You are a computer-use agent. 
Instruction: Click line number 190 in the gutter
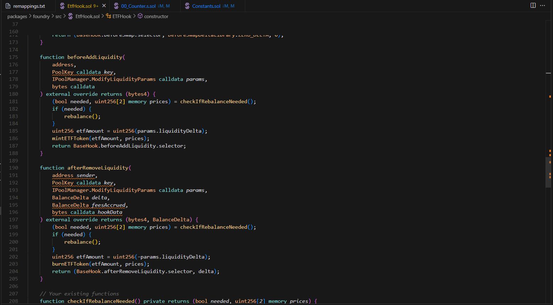pyautogui.click(x=13, y=168)
